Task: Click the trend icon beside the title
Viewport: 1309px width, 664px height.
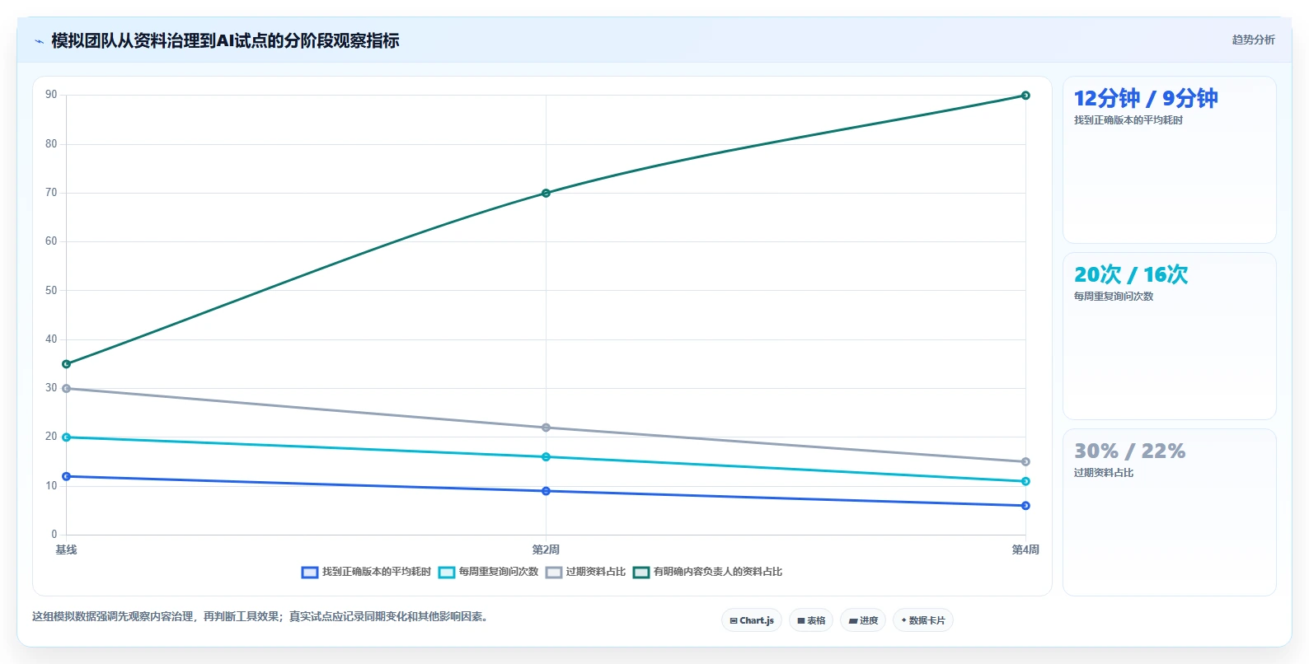Action: [x=39, y=41]
